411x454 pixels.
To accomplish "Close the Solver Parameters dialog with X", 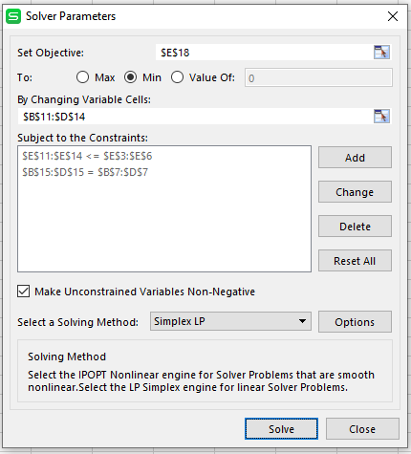I will click(x=393, y=16).
